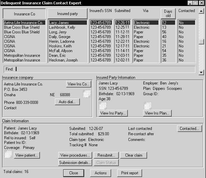206x178 pixels.
Task: Open View Ins Co... details
Action: [x=79, y=84]
